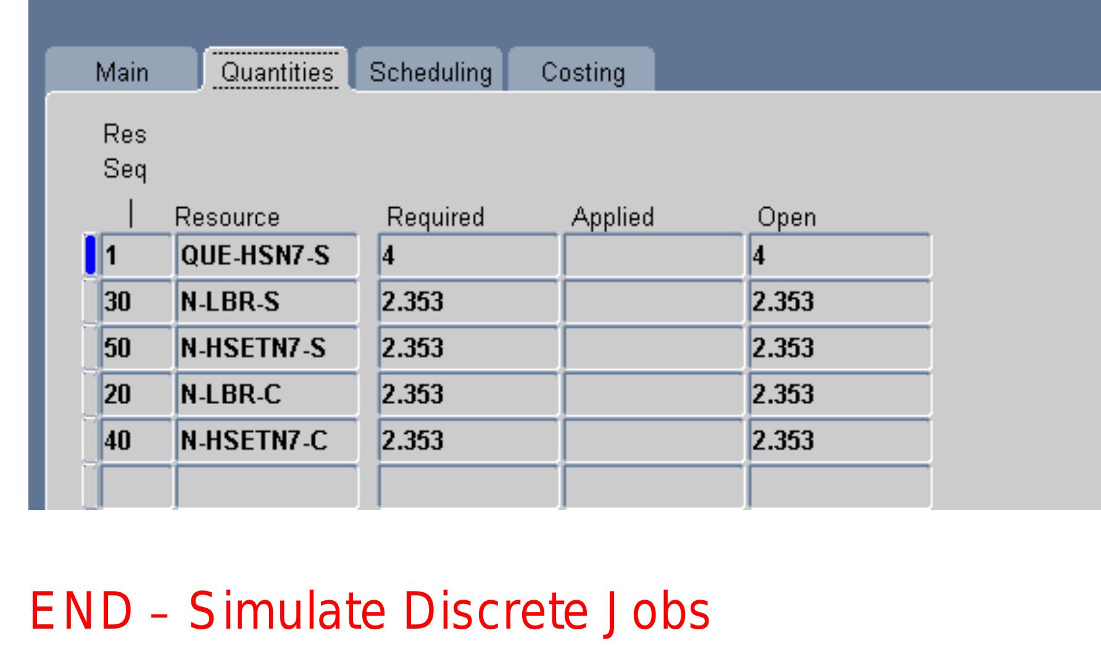This screenshot has height=657, width=1101.
Task: Click Required field of N-HSETN7-C row
Action: [468, 440]
